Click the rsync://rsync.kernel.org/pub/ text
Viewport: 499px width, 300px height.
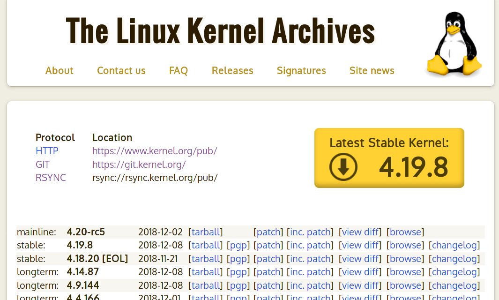pos(155,178)
